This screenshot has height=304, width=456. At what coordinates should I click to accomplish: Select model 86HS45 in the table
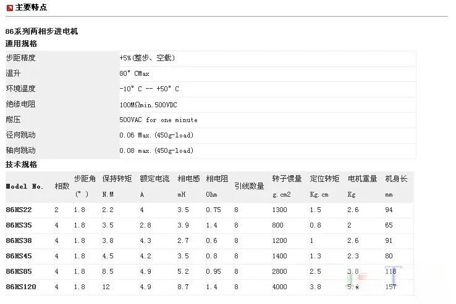[19, 256]
